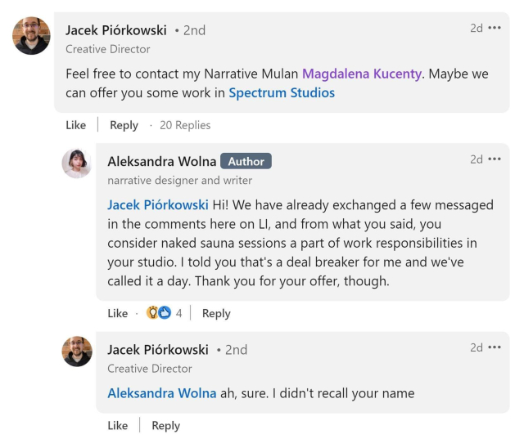Open Aleksandra Wolna's profile picture
524x439 pixels.
click(76, 164)
